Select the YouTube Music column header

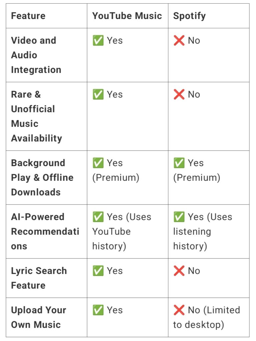coord(127,16)
